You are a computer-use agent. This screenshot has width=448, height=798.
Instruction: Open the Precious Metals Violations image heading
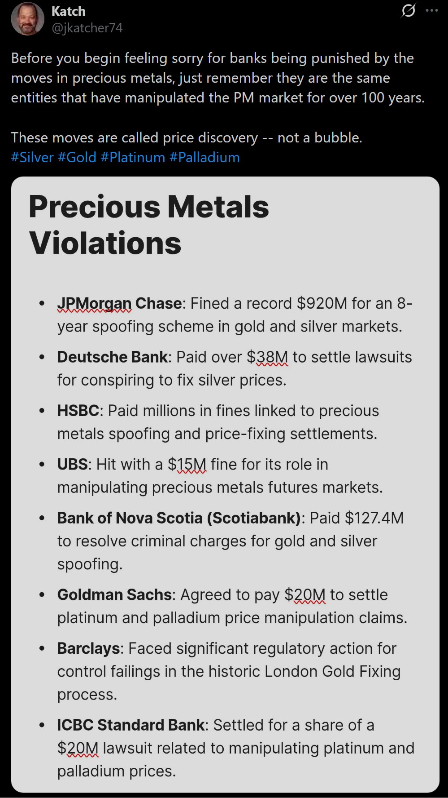point(149,225)
